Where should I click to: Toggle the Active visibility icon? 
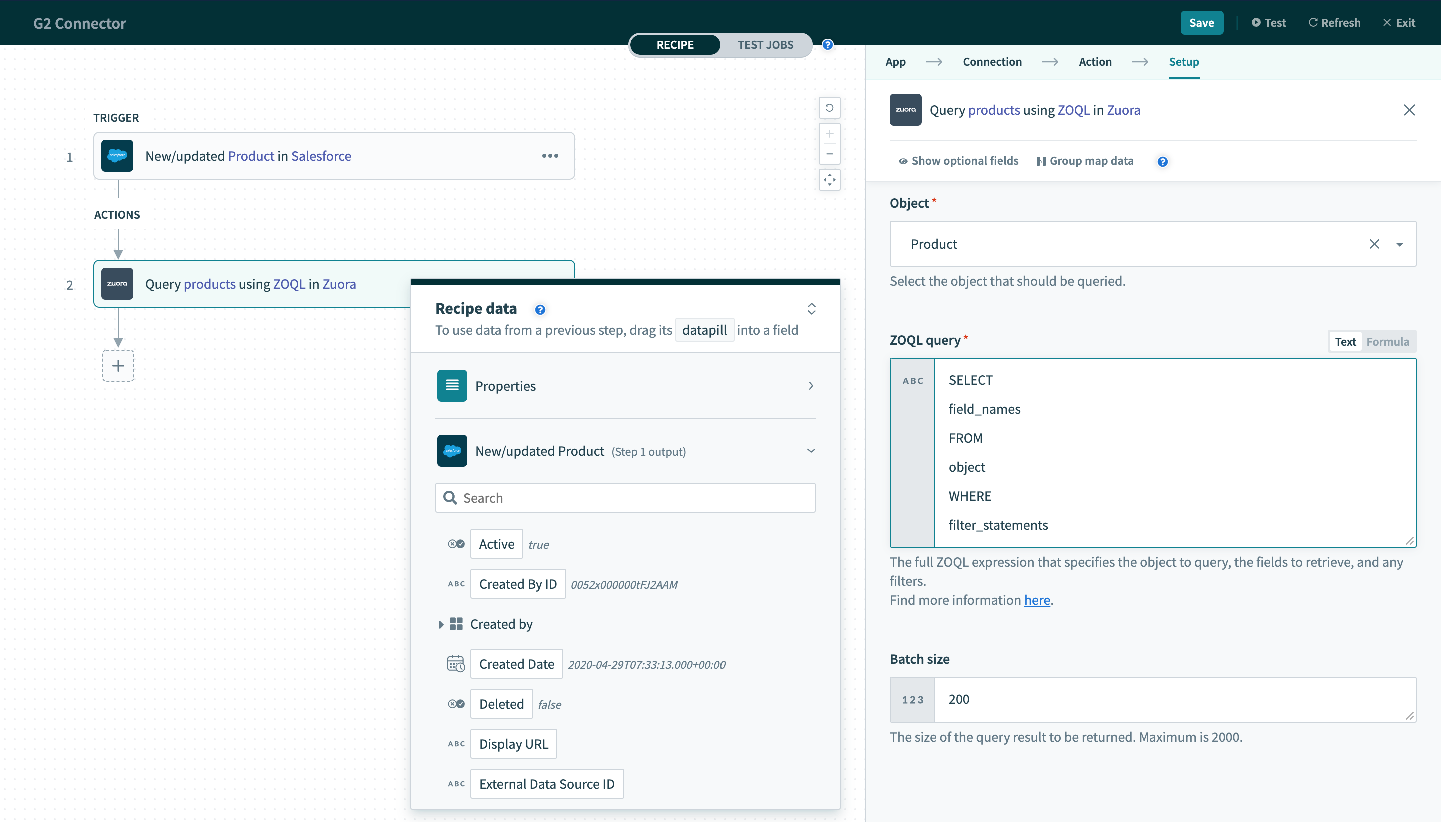tap(456, 544)
